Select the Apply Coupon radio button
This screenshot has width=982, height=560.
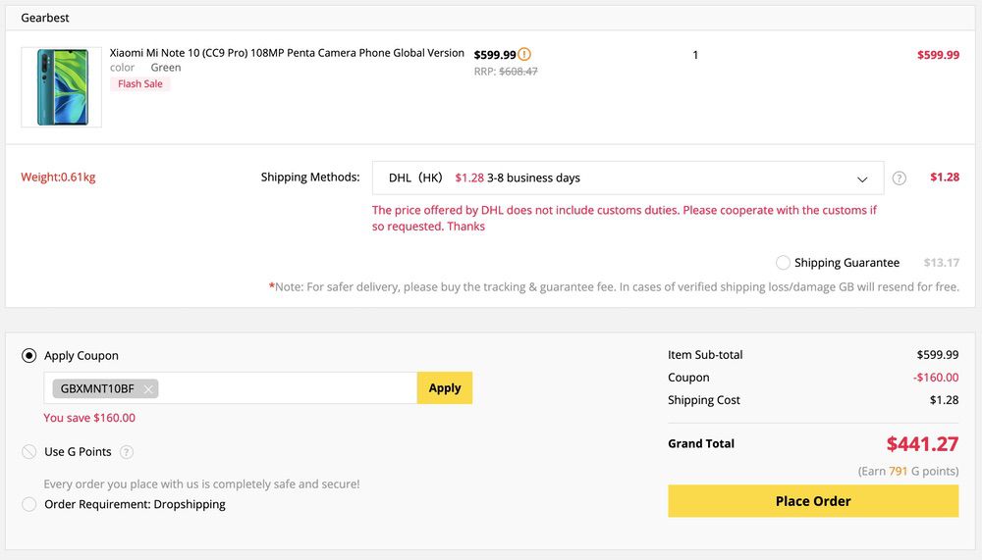pos(29,356)
